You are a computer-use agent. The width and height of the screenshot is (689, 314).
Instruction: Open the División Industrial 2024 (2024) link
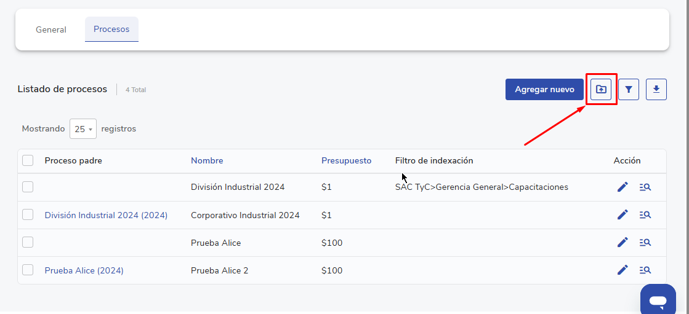[x=106, y=215]
